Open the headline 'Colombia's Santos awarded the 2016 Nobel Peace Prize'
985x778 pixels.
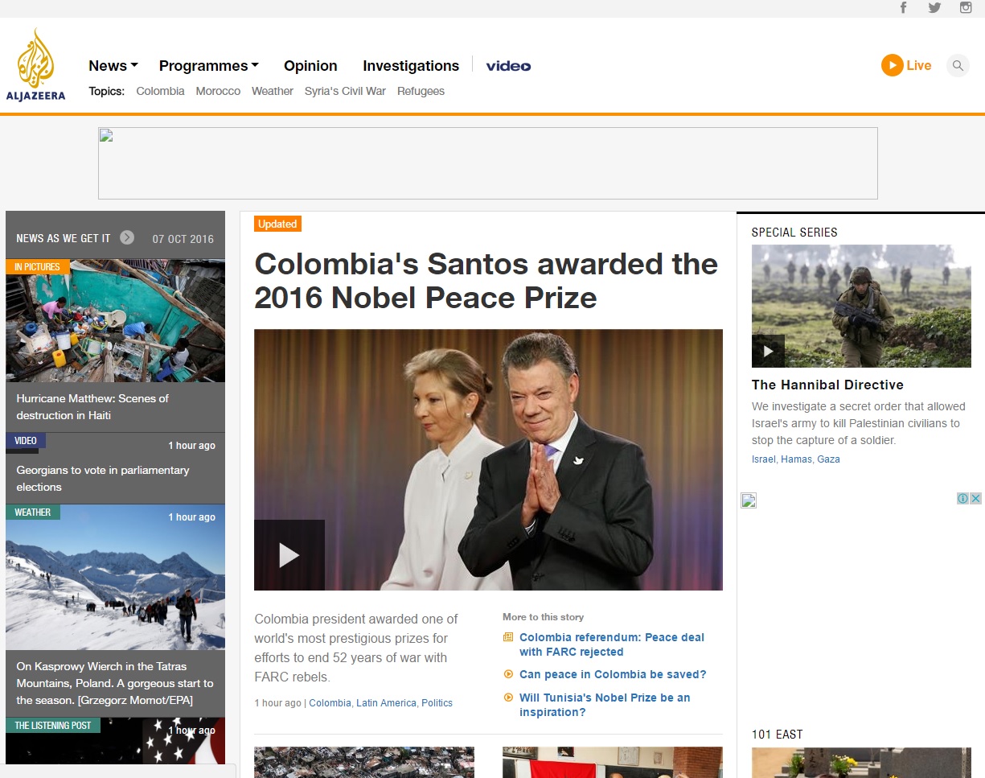point(486,281)
